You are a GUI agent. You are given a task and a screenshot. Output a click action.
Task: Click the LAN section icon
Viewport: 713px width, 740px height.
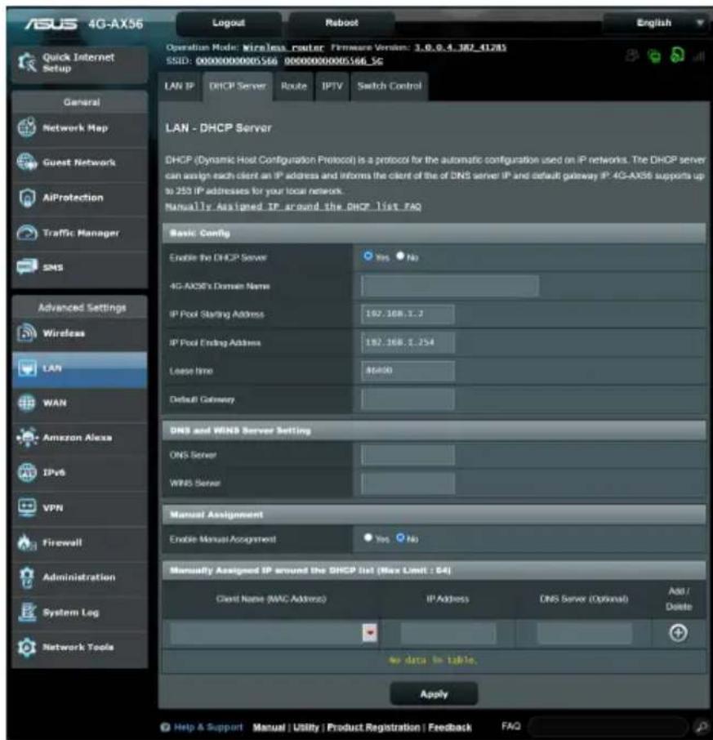tap(27, 368)
